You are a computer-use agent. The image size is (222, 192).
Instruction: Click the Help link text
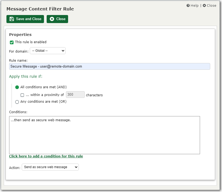194,5
